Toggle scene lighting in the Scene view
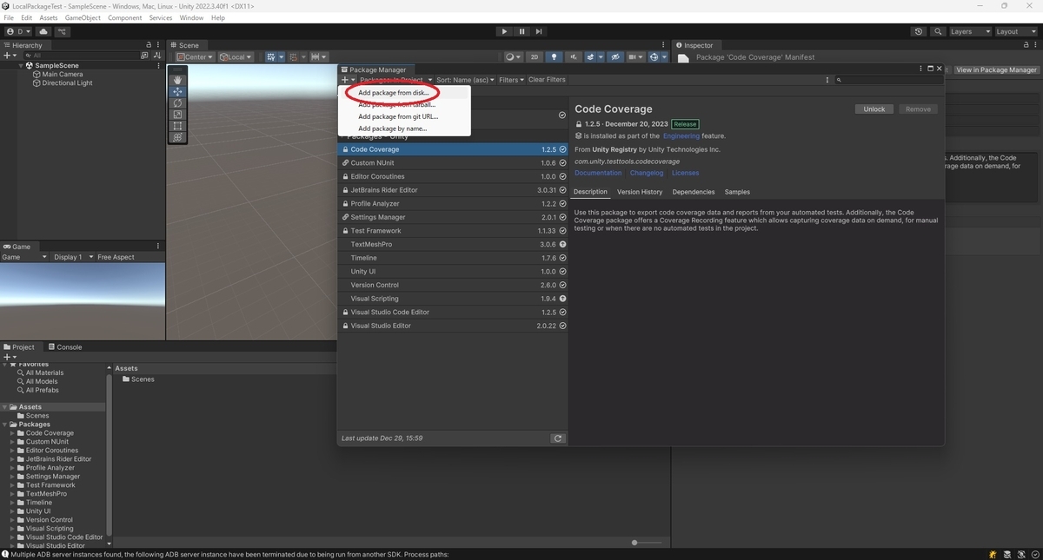Screen dimensions: 1043x560 pyautogui.click(x=554, y=56)
